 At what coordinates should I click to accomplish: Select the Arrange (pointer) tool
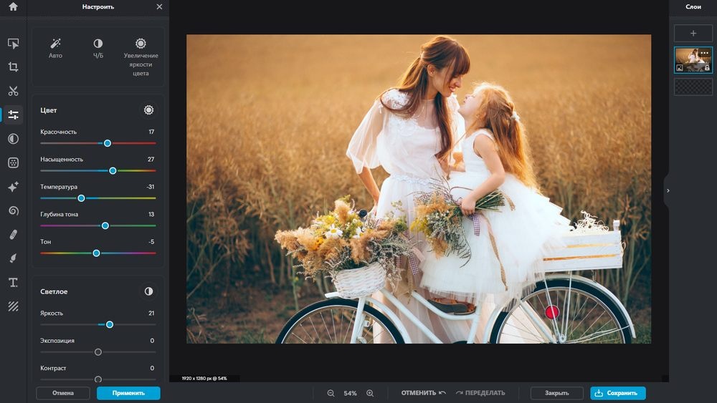point(13,44)
